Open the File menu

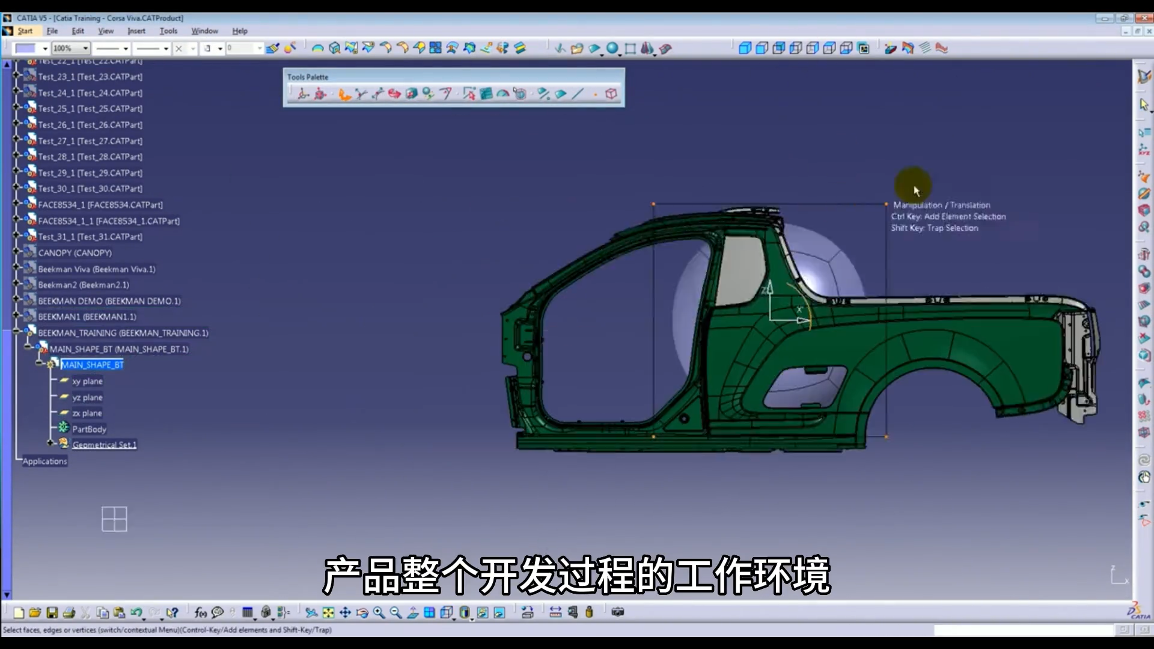point(52,31)
